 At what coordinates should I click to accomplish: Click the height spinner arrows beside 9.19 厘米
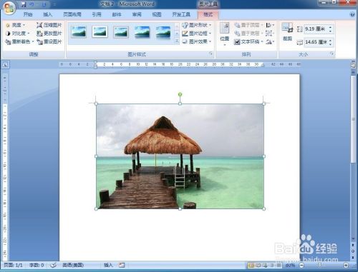[331, 29]
